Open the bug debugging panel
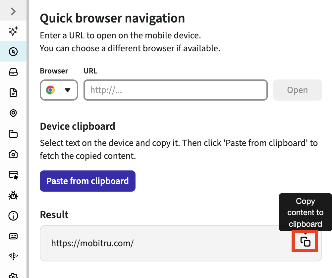 pyautogui.click(x=13, y=196)
